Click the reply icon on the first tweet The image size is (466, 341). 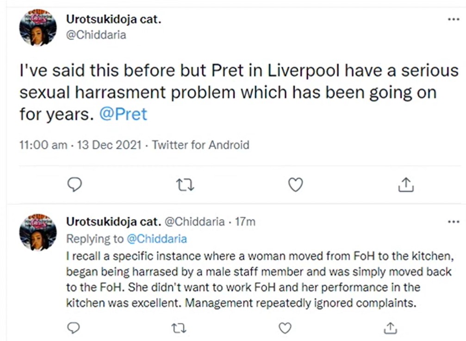(75, 184)
